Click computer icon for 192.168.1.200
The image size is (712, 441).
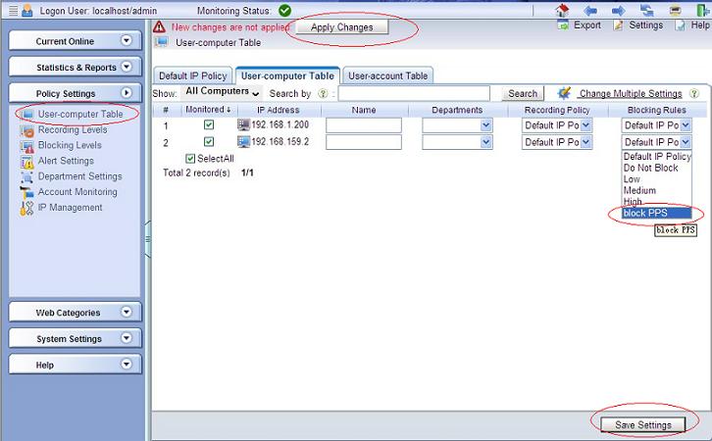(x=244, y=124)
